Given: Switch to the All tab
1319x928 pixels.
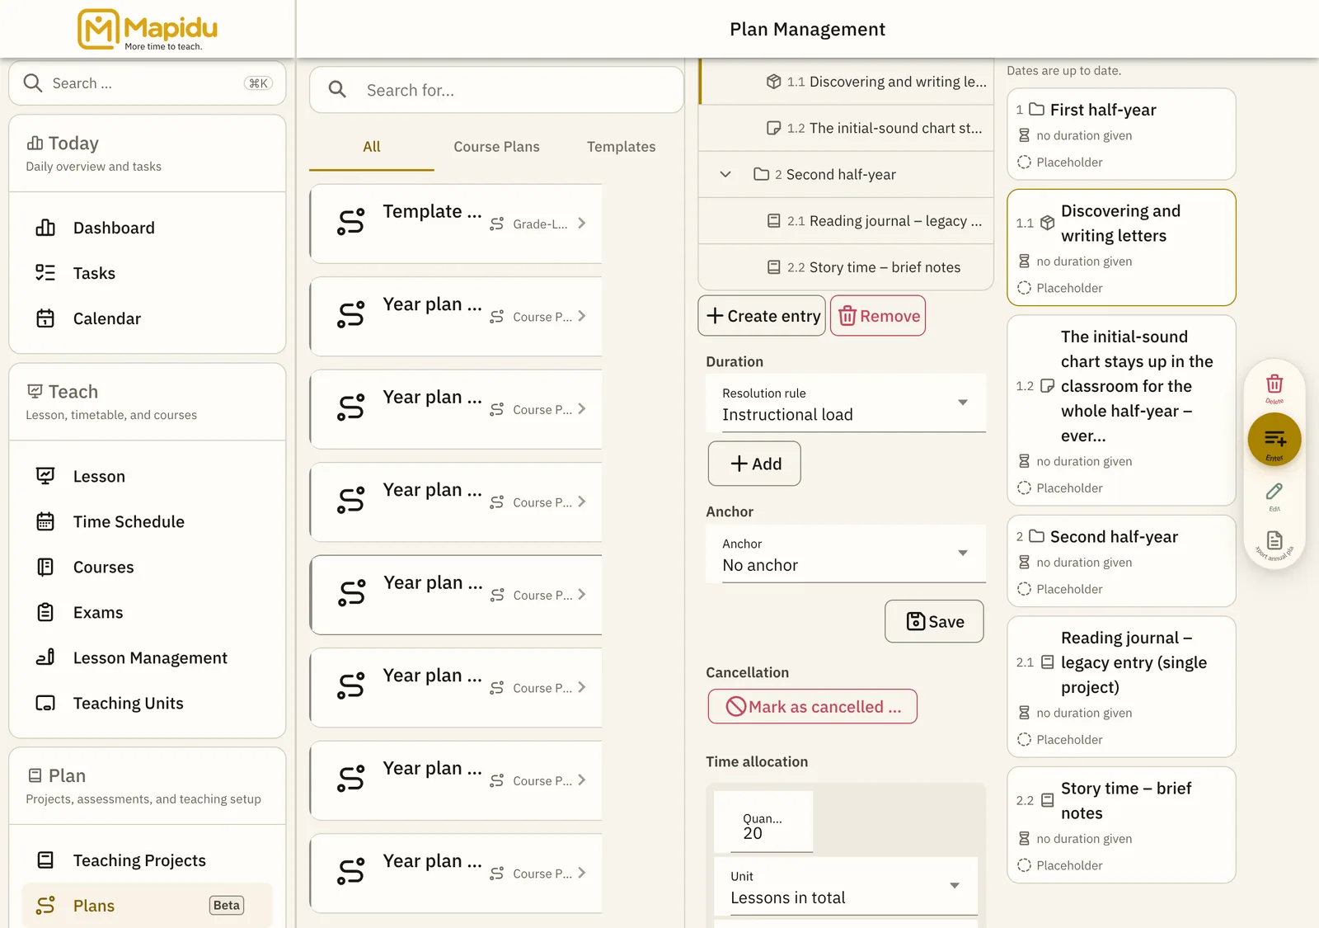Looking at the screenshot, I should coord(372,147).
